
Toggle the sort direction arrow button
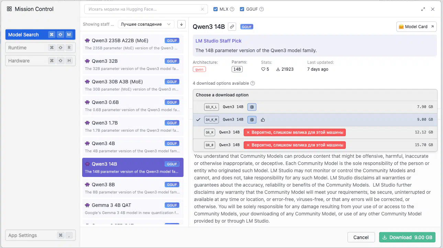[x=181, y=24]
